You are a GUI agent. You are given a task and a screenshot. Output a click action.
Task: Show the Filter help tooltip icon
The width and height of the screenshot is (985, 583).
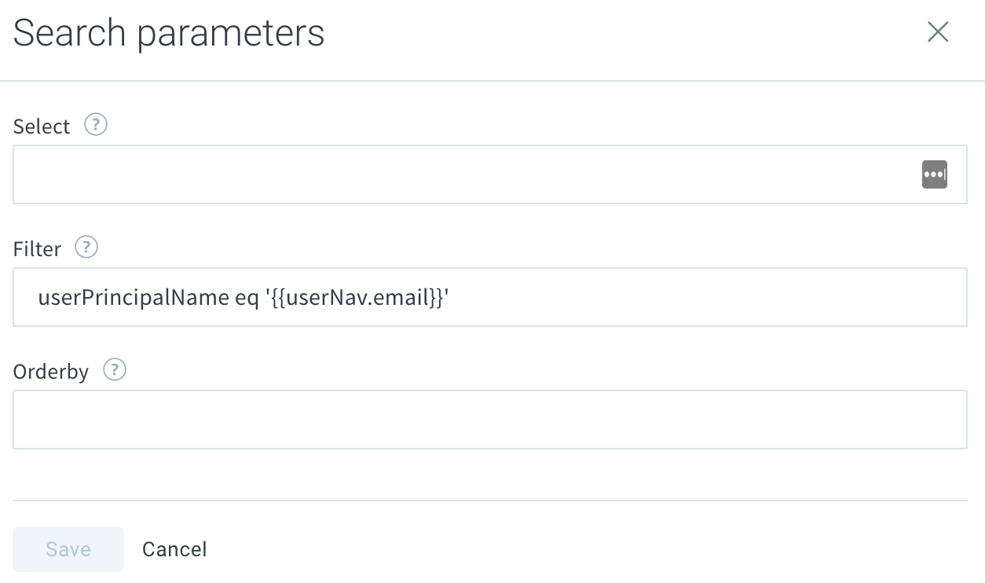coord(86,247)
